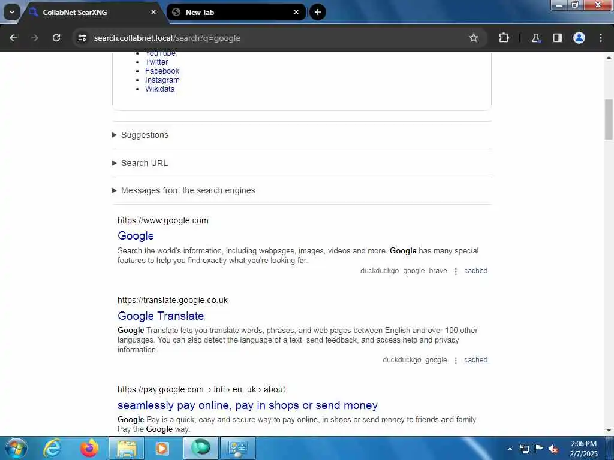This screenshot has height=460, width=614.
Task: Open the Instagram link
Action: tap(162, 80)
